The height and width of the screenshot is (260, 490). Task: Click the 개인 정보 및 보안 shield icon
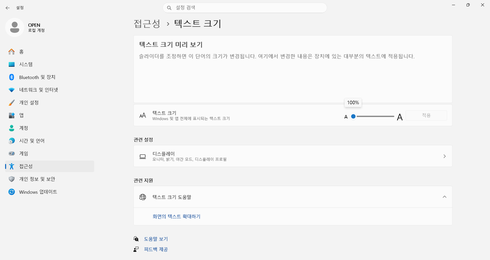[x=11, y=179]
